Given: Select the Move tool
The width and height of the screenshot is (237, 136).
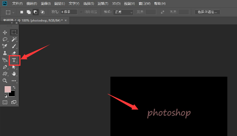Looking at the screenshot, I should click(x=5, y=32).
